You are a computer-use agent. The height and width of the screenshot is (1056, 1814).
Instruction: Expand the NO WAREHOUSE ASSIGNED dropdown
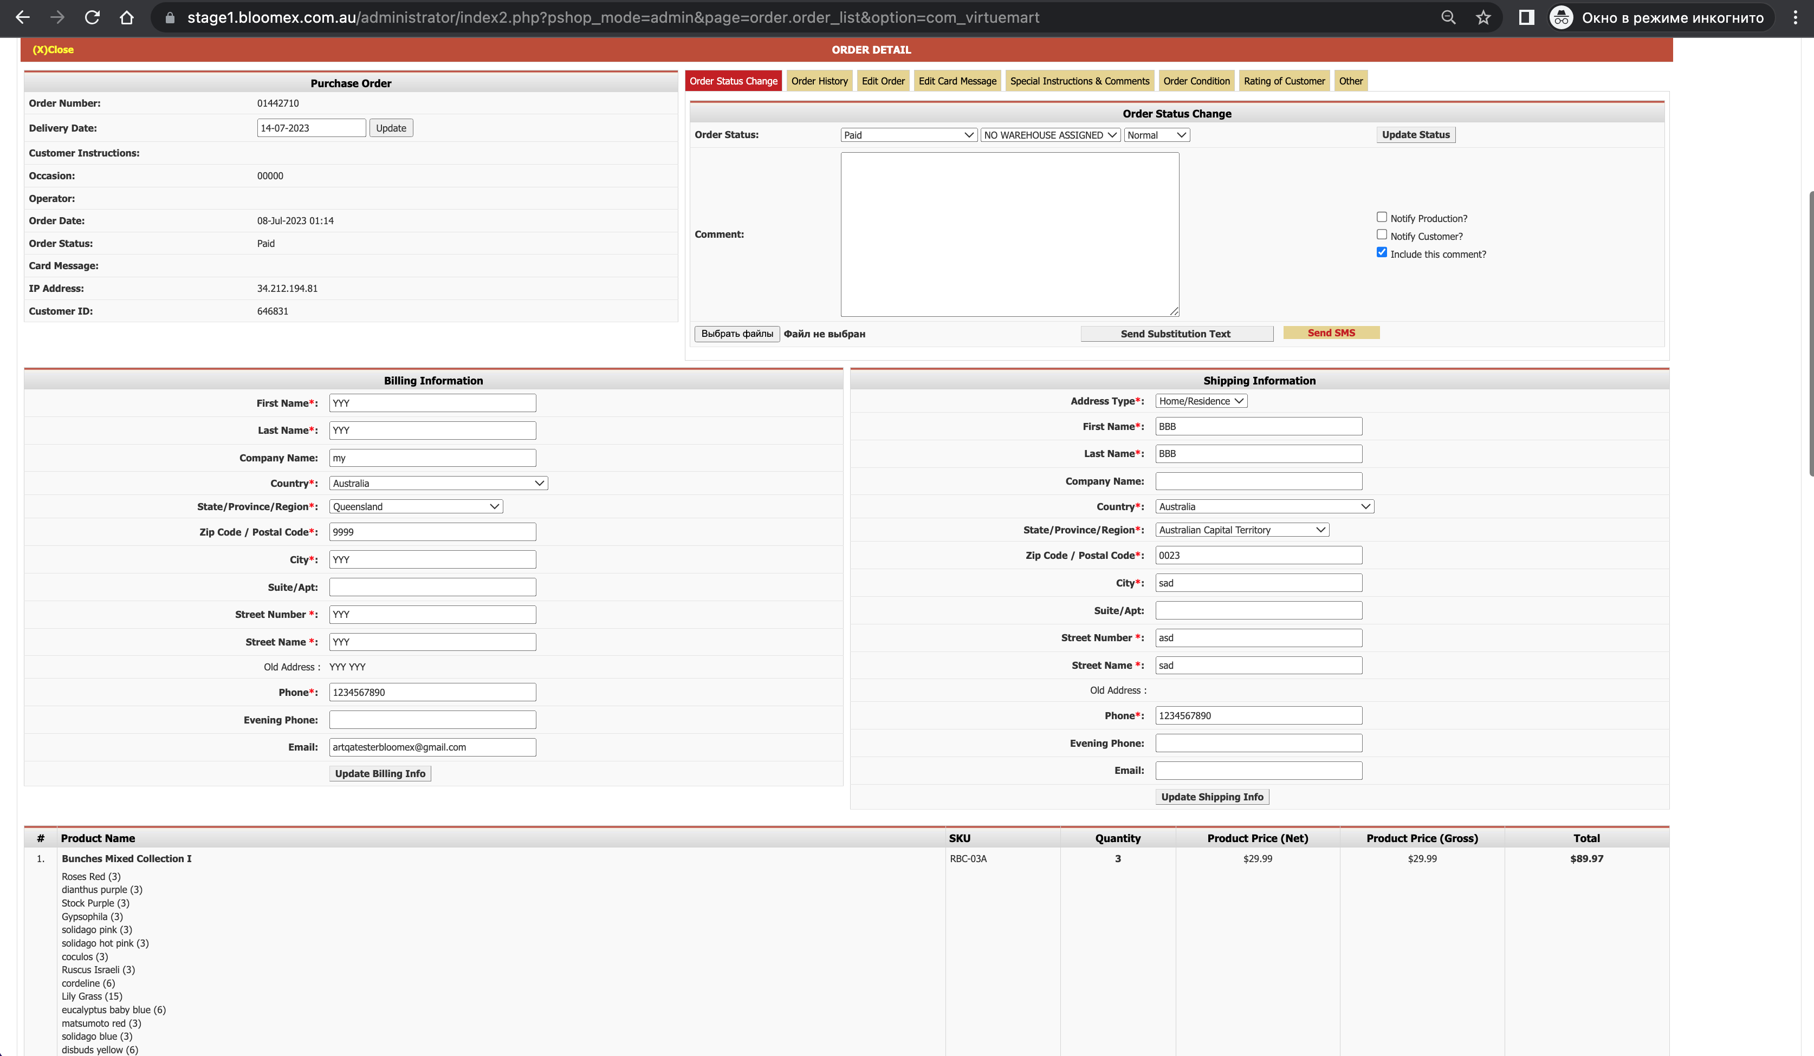pyautogui.click(x=1050, y=135)
